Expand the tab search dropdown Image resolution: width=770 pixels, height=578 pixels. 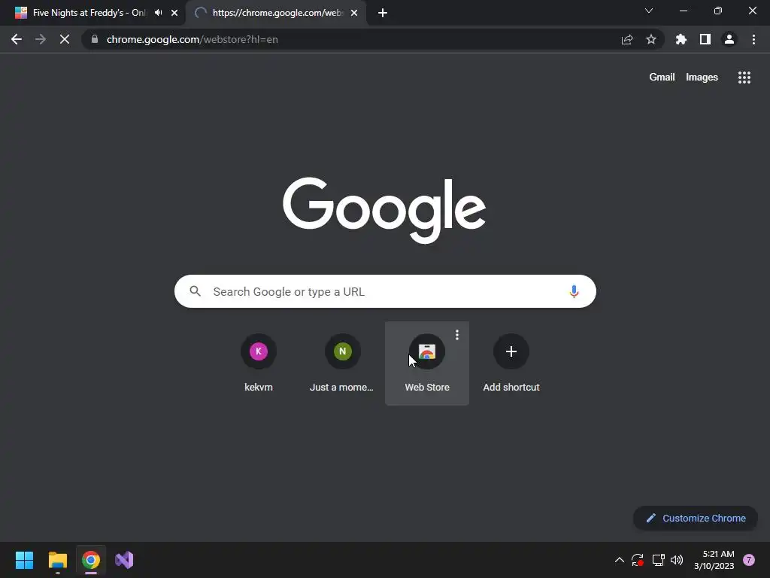click(649, 11)
